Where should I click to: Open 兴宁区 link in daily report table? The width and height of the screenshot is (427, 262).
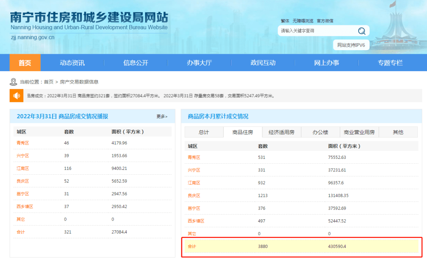click(x=23, y=156)
